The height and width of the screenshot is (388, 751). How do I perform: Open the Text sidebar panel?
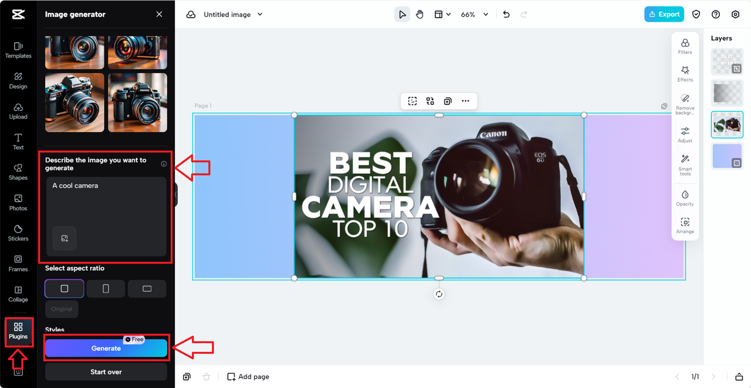[x=18, y=141]
